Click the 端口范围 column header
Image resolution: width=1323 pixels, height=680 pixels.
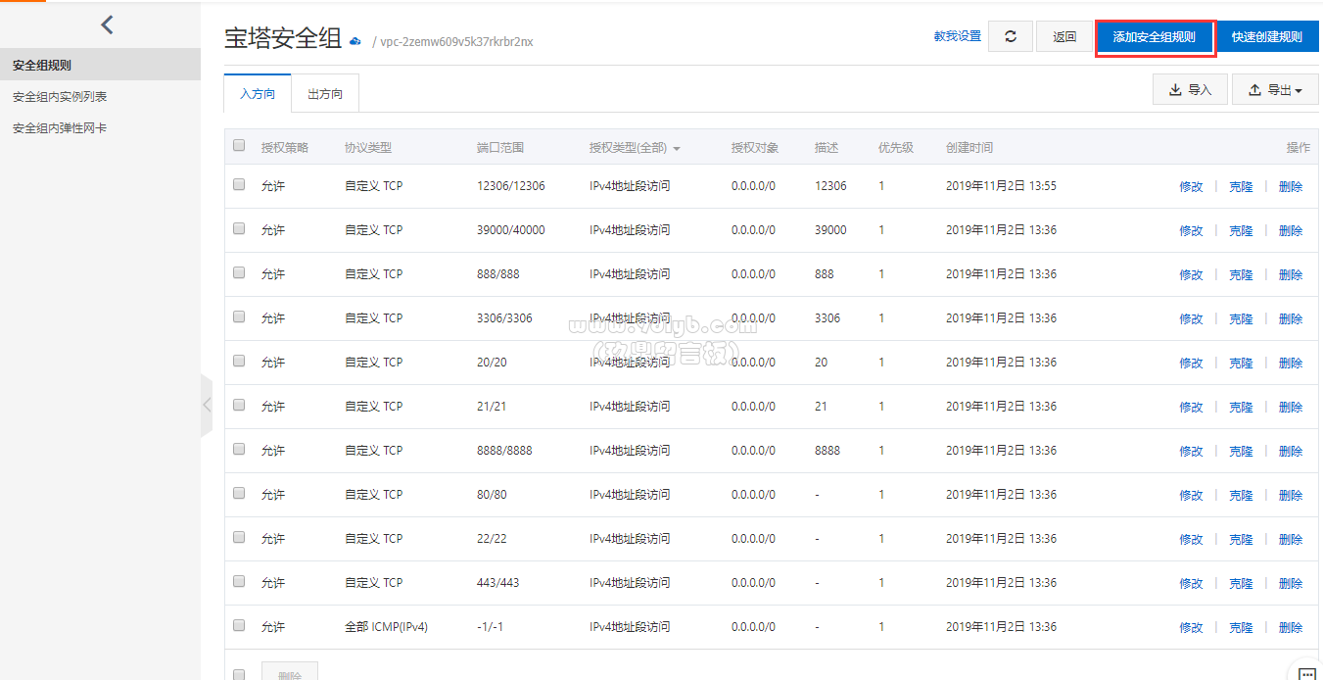tap(500, 147)
